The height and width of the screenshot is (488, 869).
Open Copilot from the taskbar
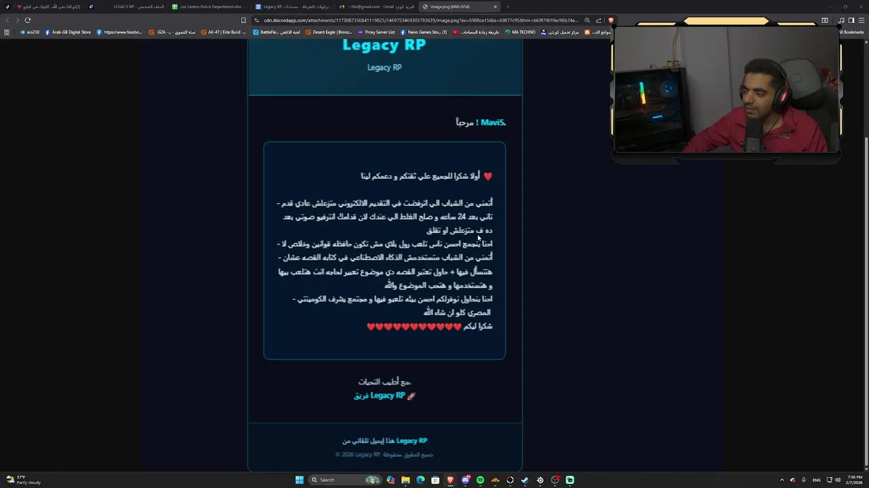click(x=390, y=480)
